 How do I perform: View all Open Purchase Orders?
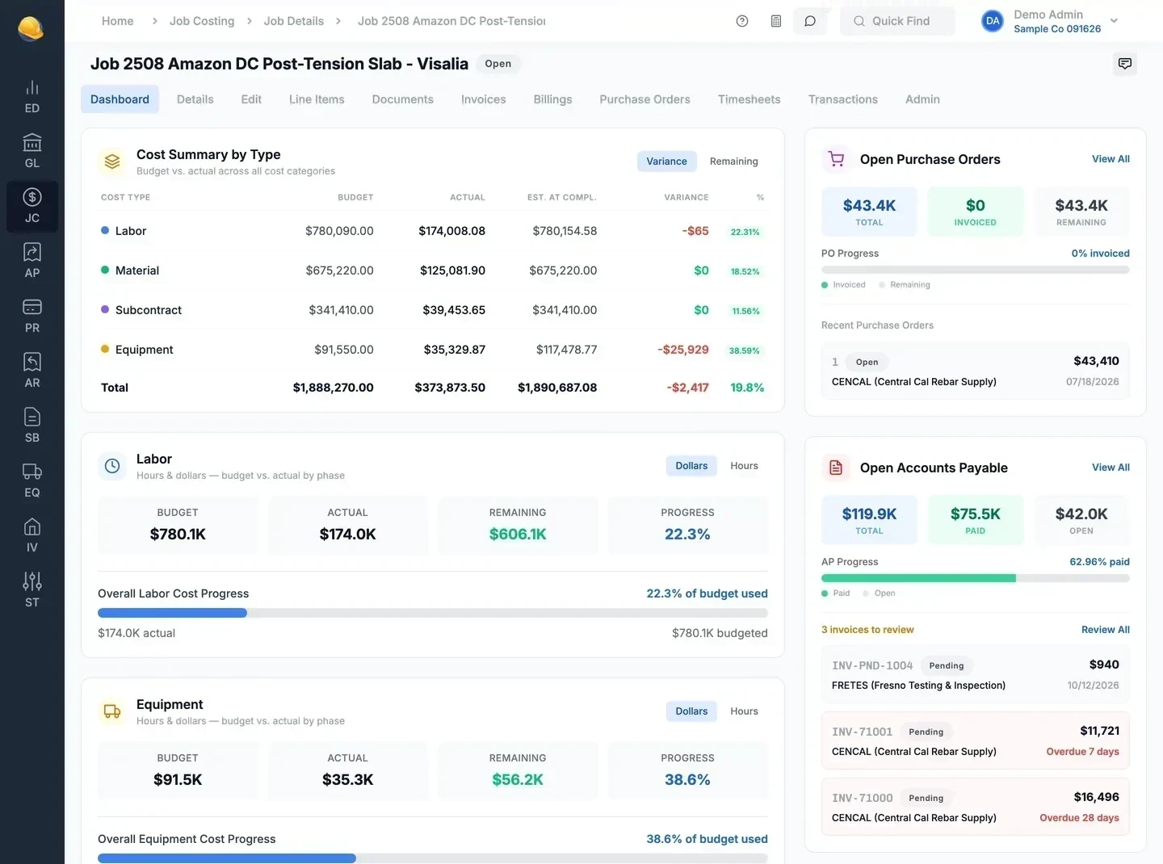[1111, 159]
